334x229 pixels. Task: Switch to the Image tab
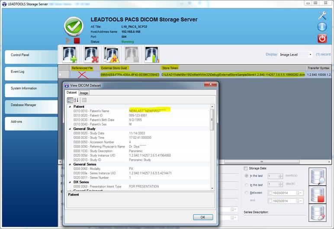coord(84,93)
